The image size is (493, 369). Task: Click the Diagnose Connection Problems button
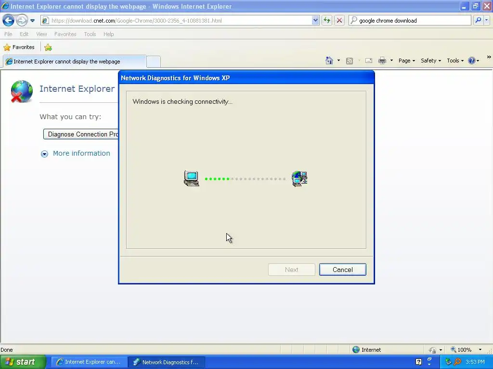point(81,135)
